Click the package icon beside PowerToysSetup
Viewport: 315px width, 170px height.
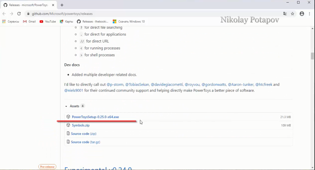pyautogui.click(x=68, y=117)
